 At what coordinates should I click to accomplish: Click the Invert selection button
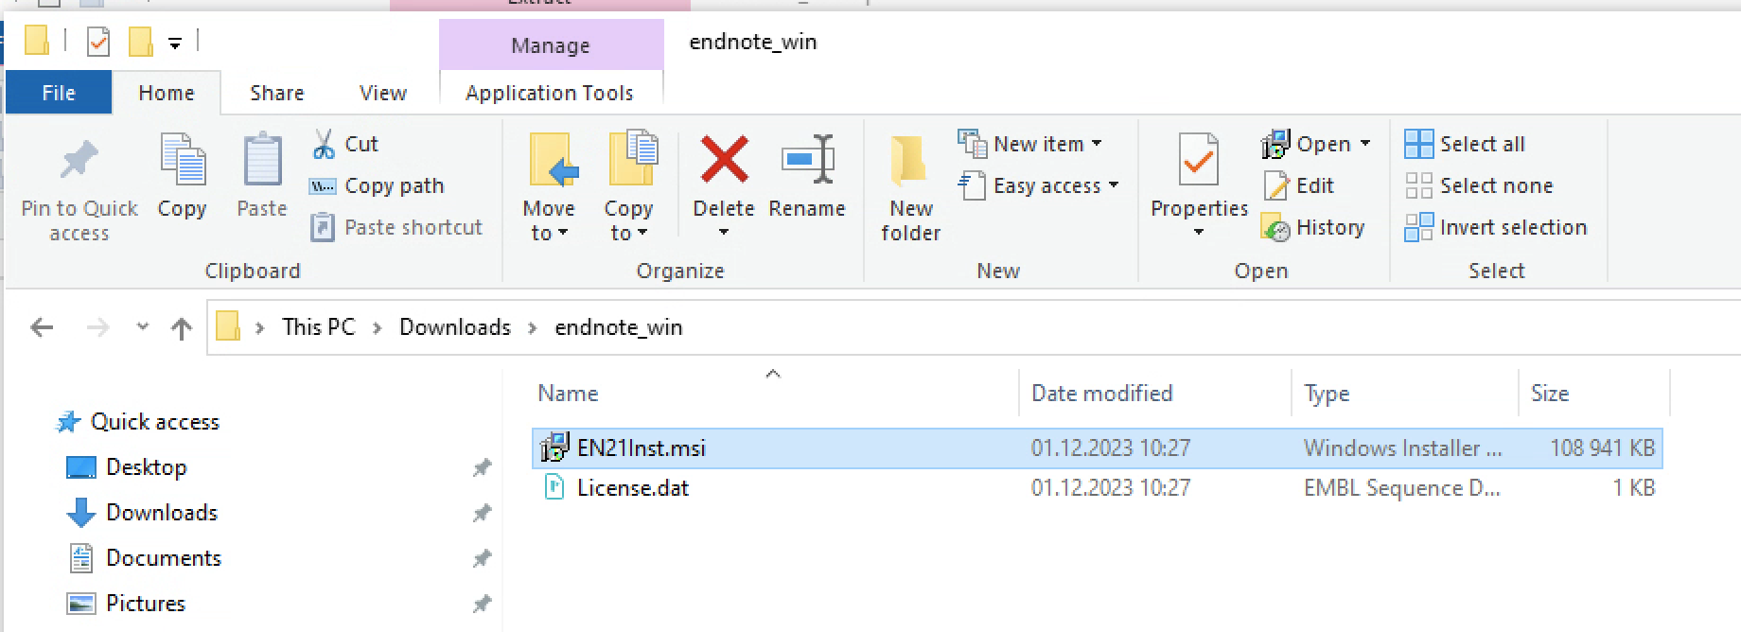(1496, 228)
